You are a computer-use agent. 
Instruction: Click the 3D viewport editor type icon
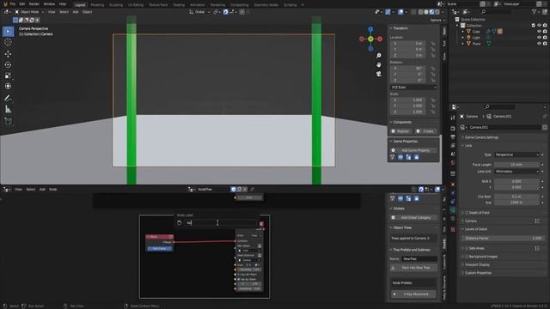click(6, 12)
